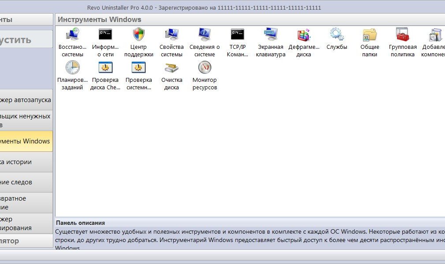Open the Свойства системы icon

(171, 35)
